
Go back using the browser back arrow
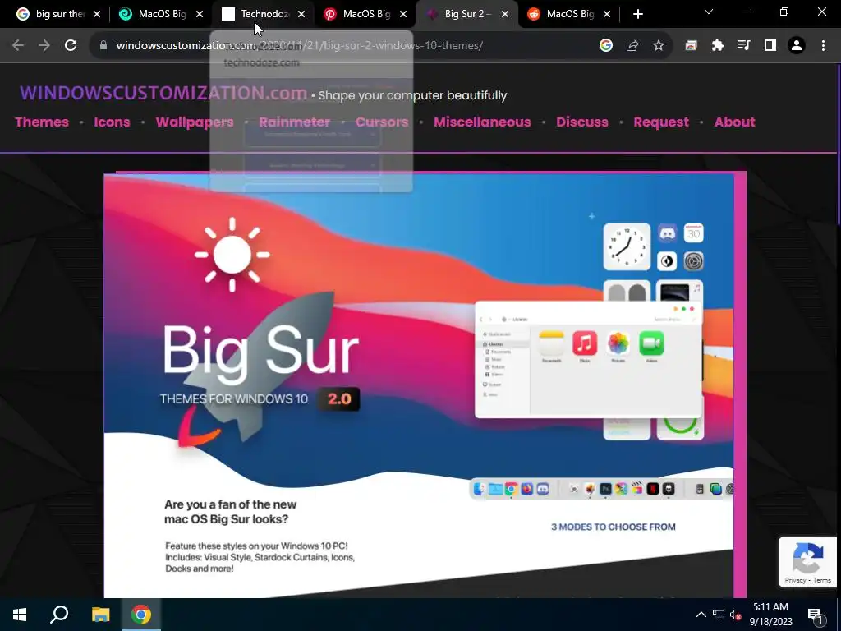(18, 46)
